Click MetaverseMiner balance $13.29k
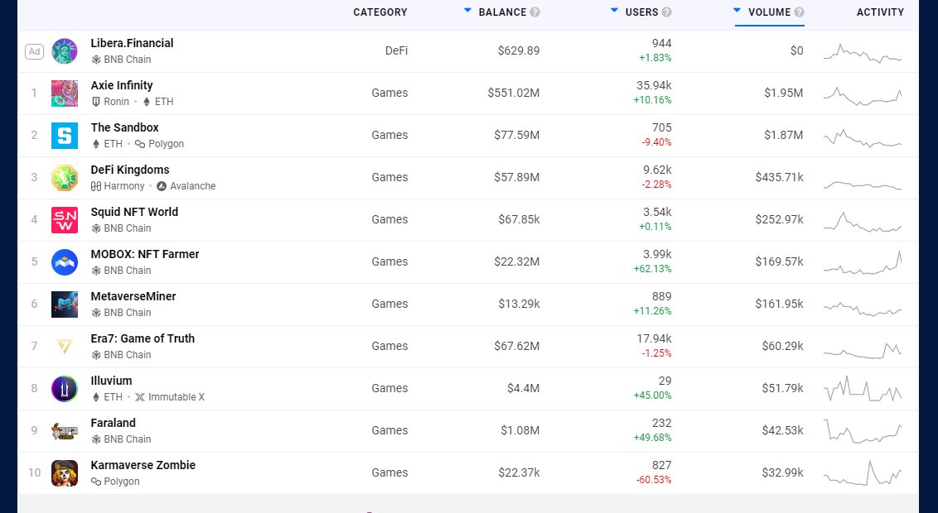938x513 pixels. pyautogui.click(x=520, y=304)
